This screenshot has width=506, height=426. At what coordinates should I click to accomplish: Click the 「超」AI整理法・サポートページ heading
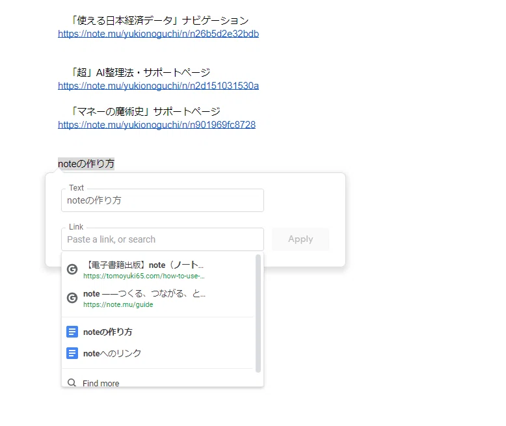(x=140, y=73)
